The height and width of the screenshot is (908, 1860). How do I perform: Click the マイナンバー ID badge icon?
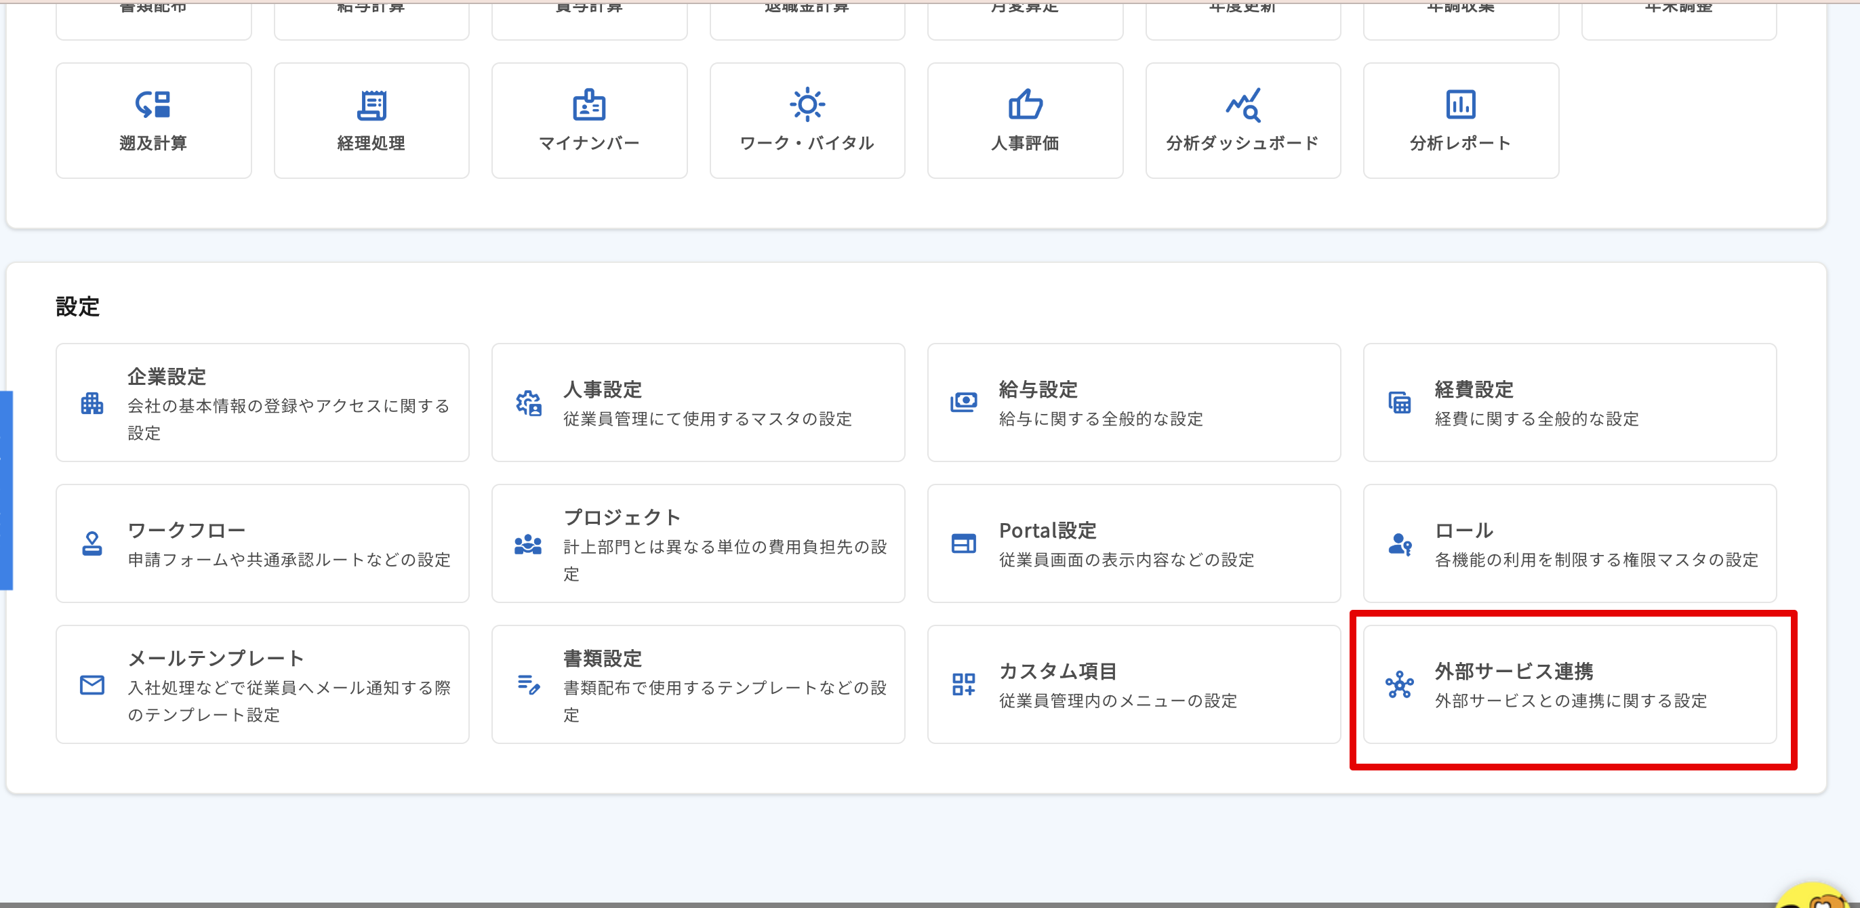588,104
